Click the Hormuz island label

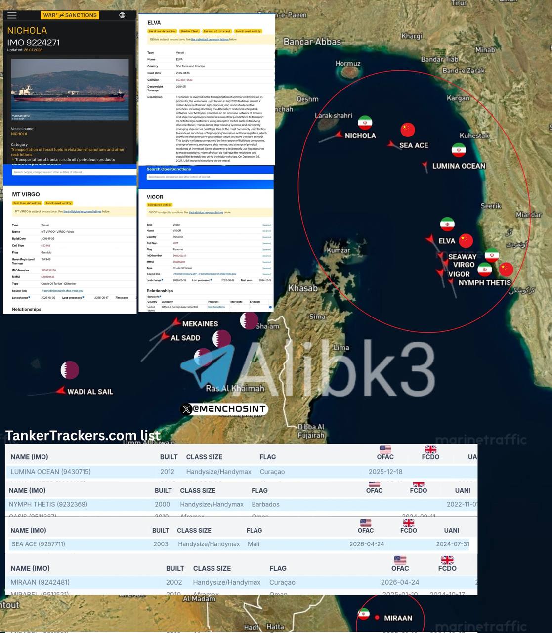tap(348, 63)
